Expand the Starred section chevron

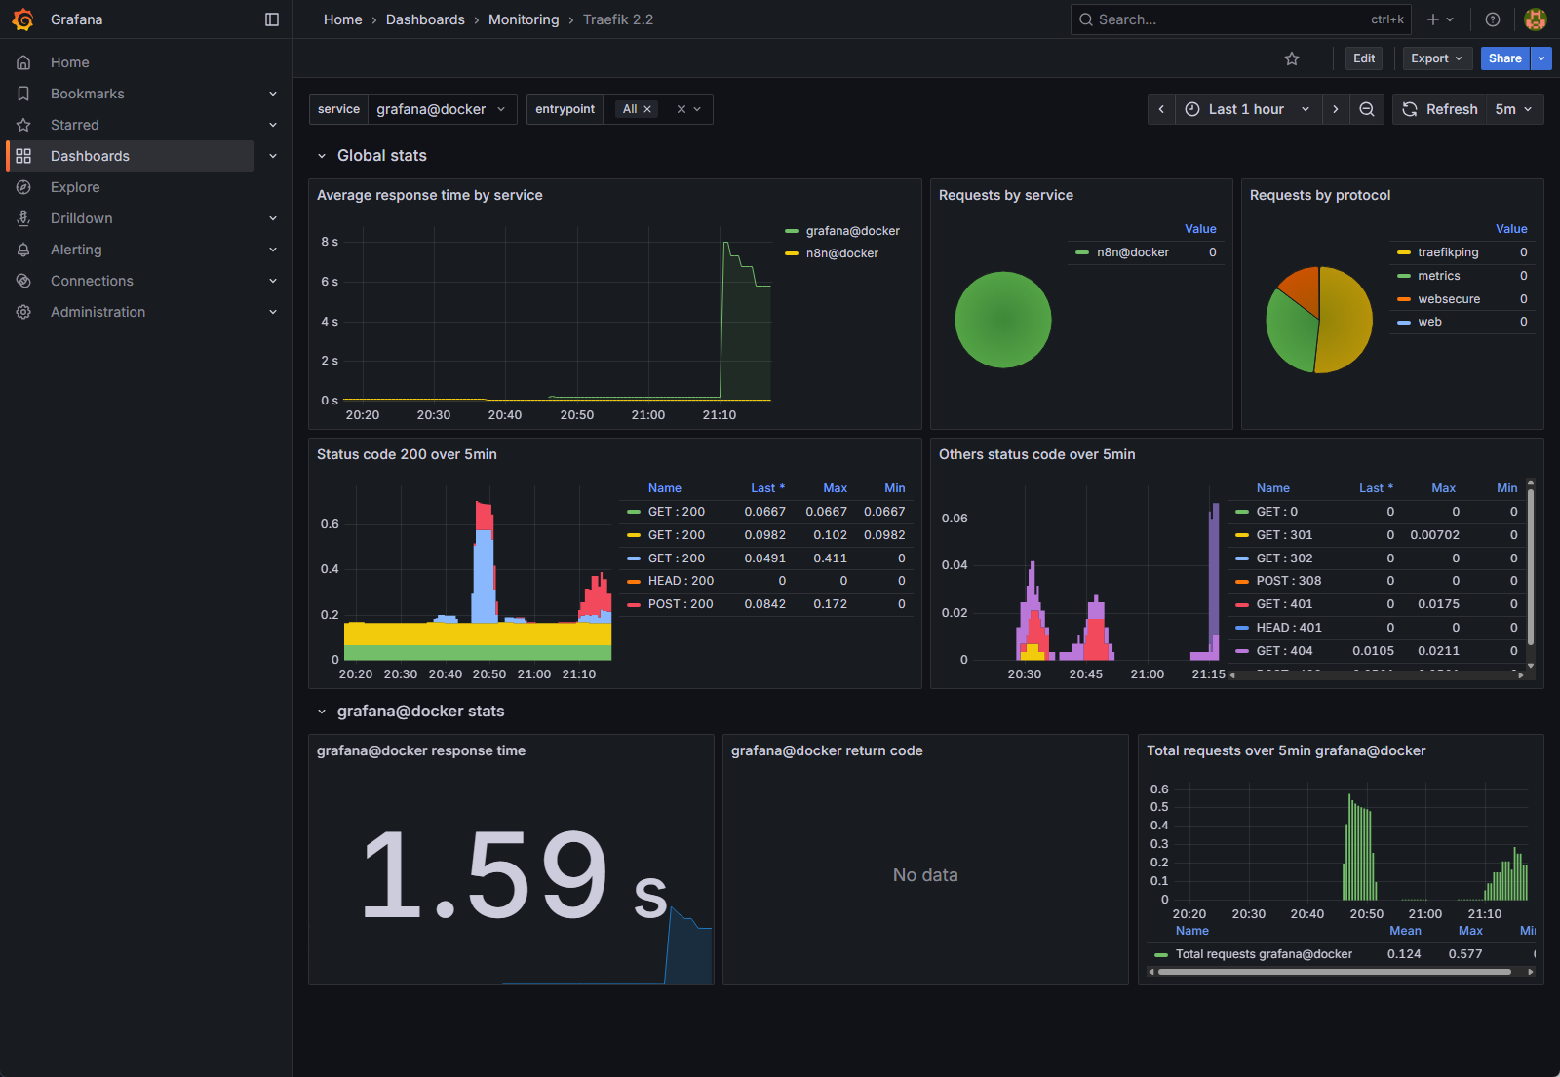pyautogui.click(x=273, y=125)
